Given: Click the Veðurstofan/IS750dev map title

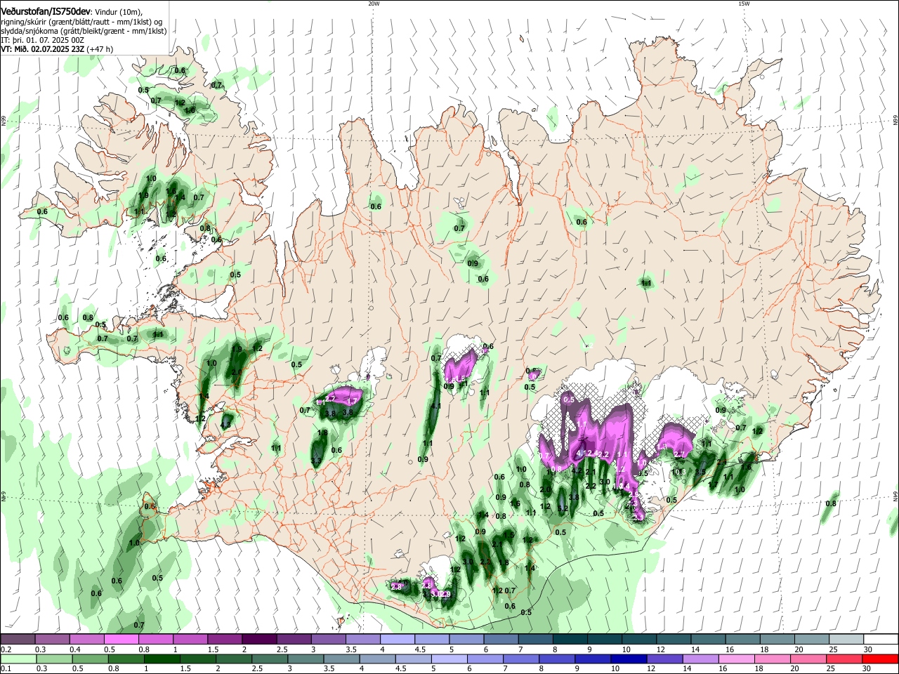Looking at the screenshot, I should (46, 12).
